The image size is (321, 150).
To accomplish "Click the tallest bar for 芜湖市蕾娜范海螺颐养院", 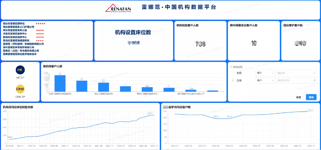I will point(60,83).
